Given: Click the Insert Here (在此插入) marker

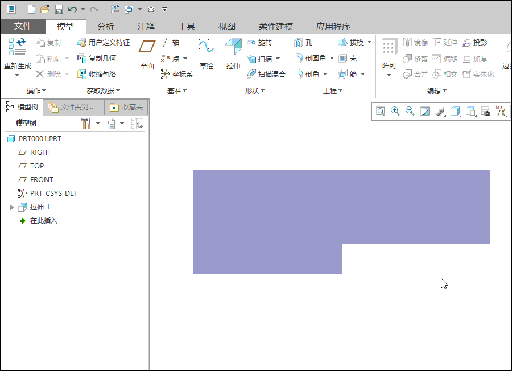Looking at the screenshot, I should [x=39, y=221].
